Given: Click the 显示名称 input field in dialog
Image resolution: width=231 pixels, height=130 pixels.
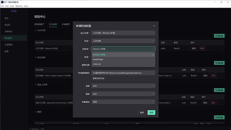Looking at the screenshot, I should (123, 33).
